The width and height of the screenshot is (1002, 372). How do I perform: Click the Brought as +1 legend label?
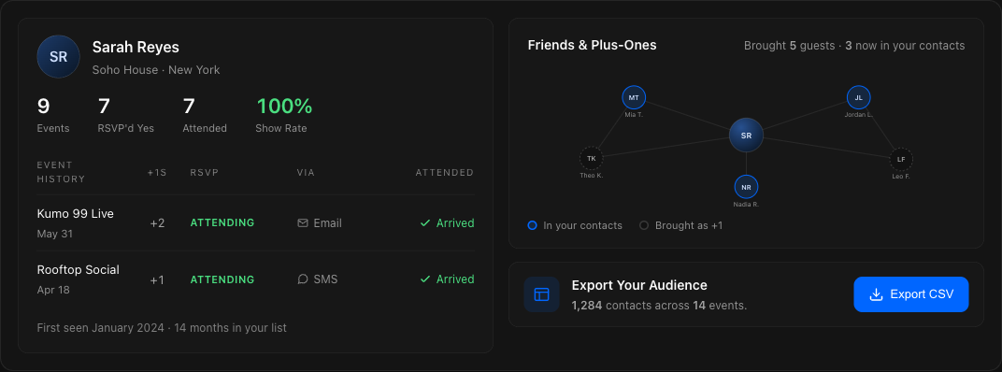[689, 225]
